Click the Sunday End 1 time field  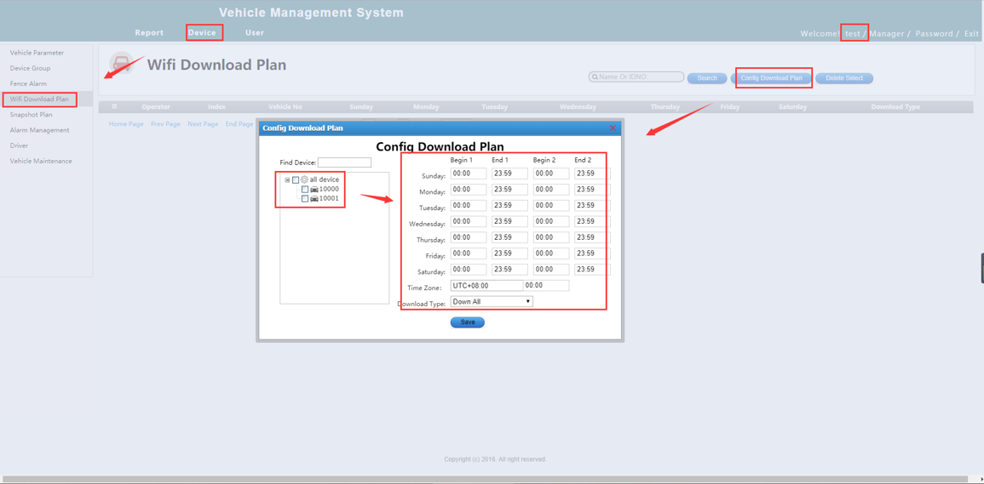click(x=509, y=173)
